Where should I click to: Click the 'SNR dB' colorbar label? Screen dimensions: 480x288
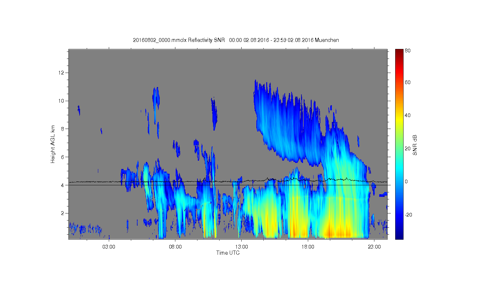pos(415,145)
